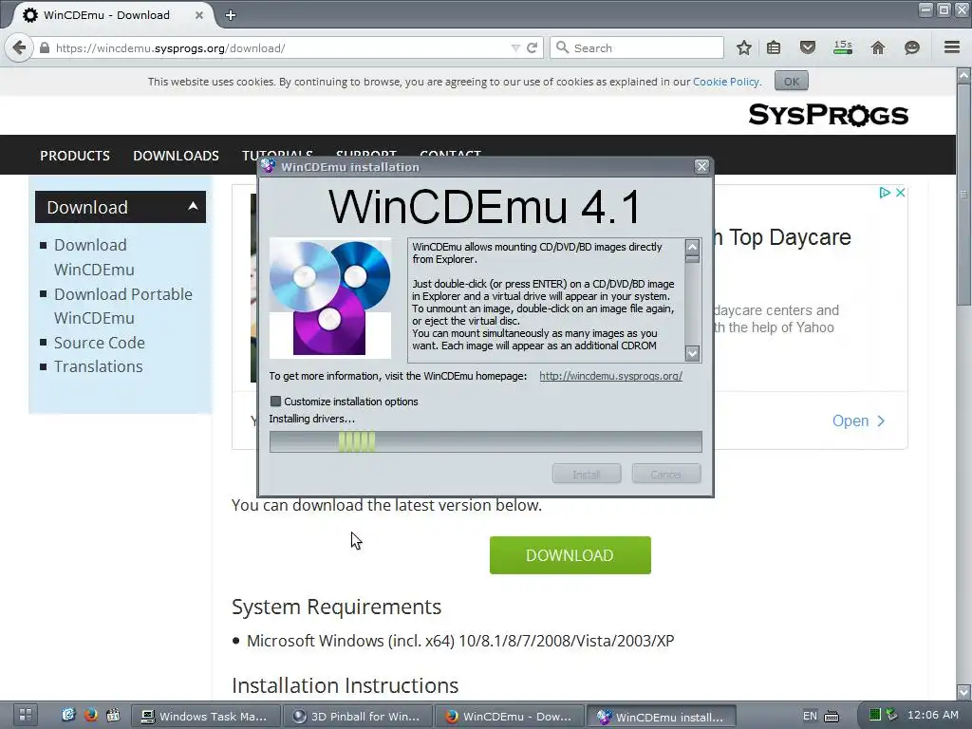Launch Internet Explorer quick launch icon
Screen dimensions: 972x729
pyautogui.click(x=68, y=716)
